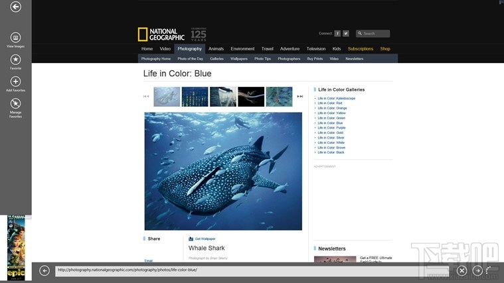
Task: Open the Photographers submenu item
Action: tap(289, 59)
